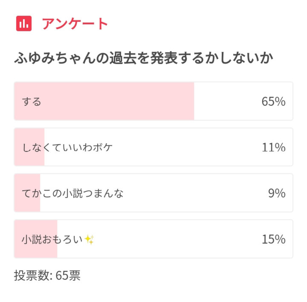This screenshot has width=307, height=302.
Task: Click the 11% result percentage
Action: pos(274,147)
